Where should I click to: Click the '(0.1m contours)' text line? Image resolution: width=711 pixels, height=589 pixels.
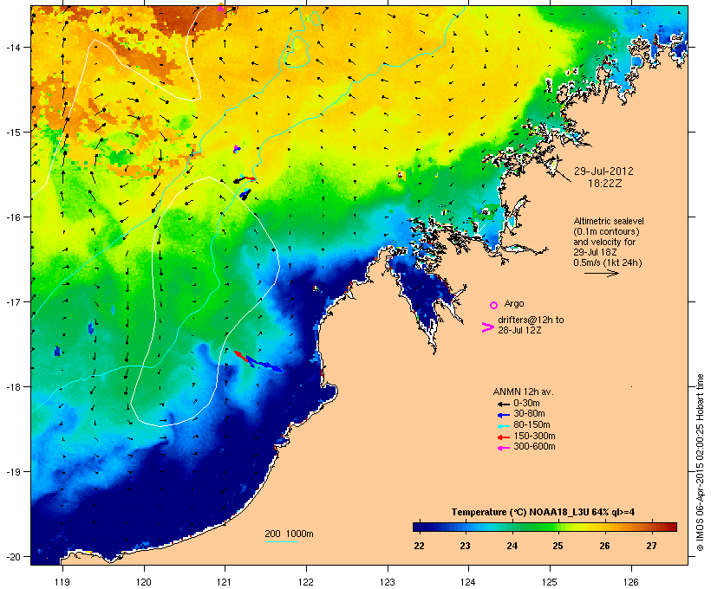point(606,231)
